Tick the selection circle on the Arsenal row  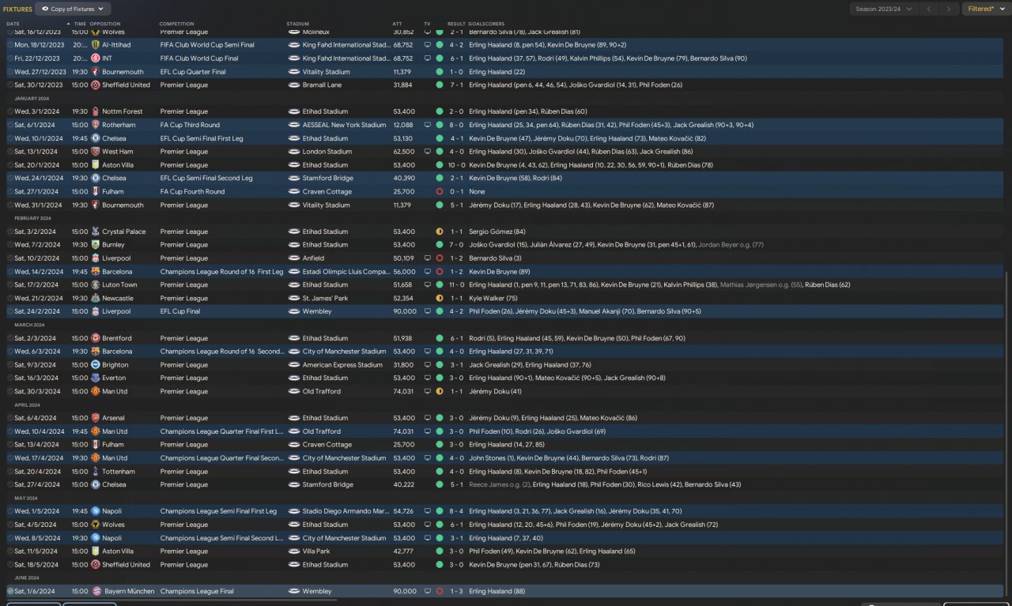coord(10,418)
